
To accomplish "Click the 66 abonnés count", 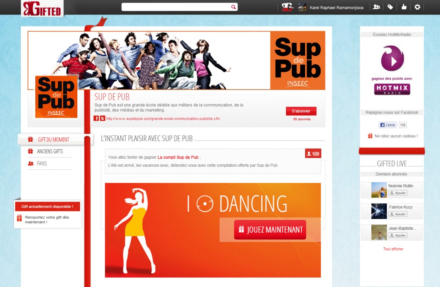I will coord(302,119).
